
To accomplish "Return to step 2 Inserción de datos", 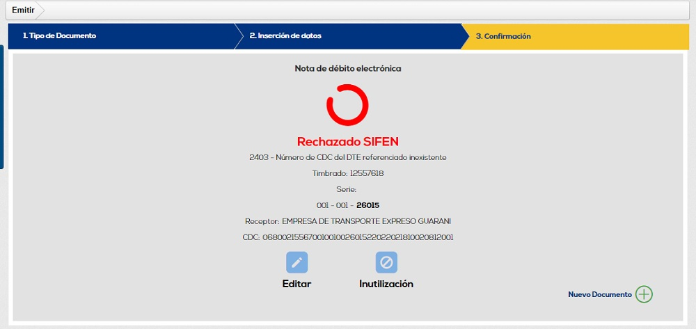I will [x=285, y=36].
